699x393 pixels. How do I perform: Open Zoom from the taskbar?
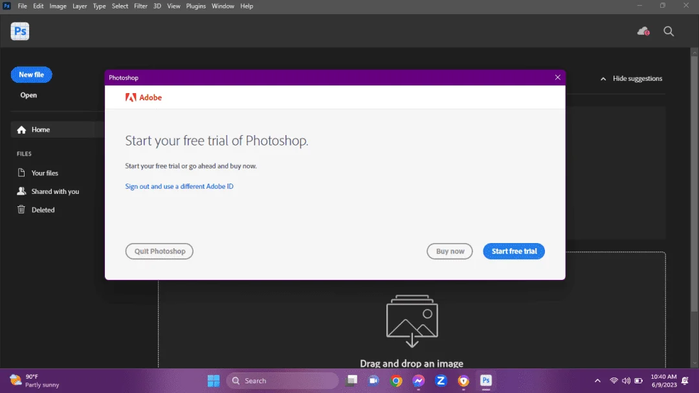[441, 381]
